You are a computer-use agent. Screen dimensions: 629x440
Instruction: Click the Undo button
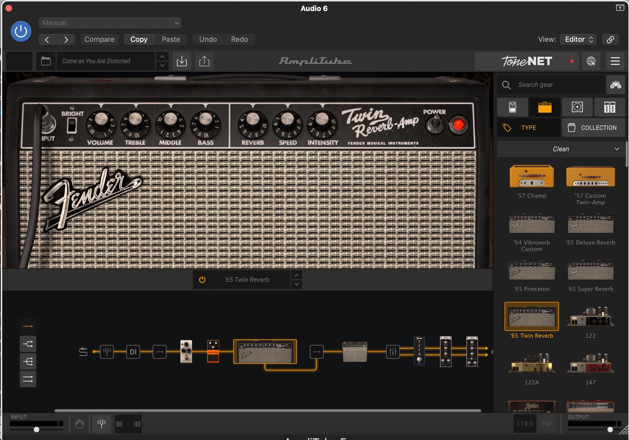click(x=208, y=39)
